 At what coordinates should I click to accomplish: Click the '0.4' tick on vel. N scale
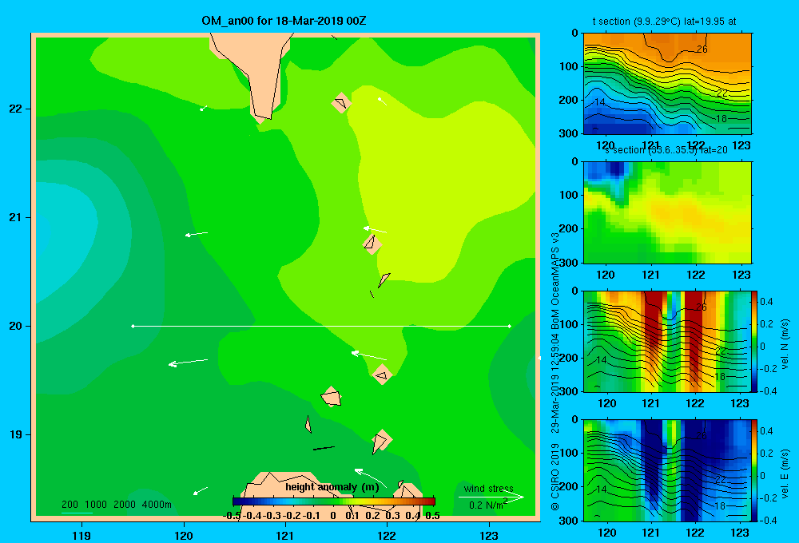point(766,302)
